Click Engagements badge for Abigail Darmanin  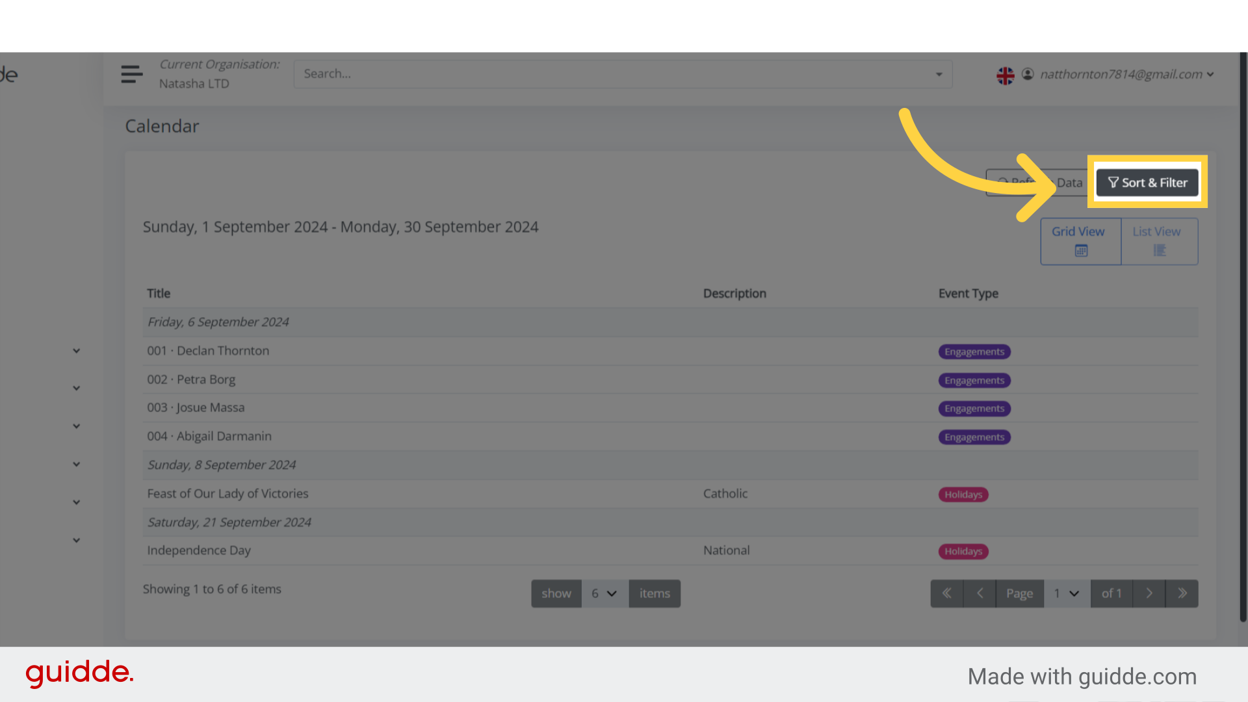tap(974, 437)
